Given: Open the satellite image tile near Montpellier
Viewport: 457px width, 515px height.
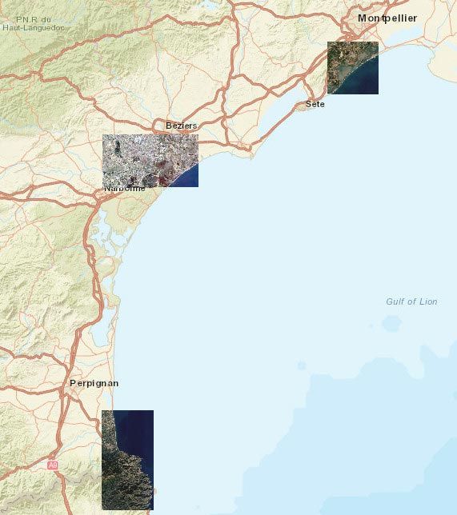Looking at the screenshot, I should click(x=353, y=68).
